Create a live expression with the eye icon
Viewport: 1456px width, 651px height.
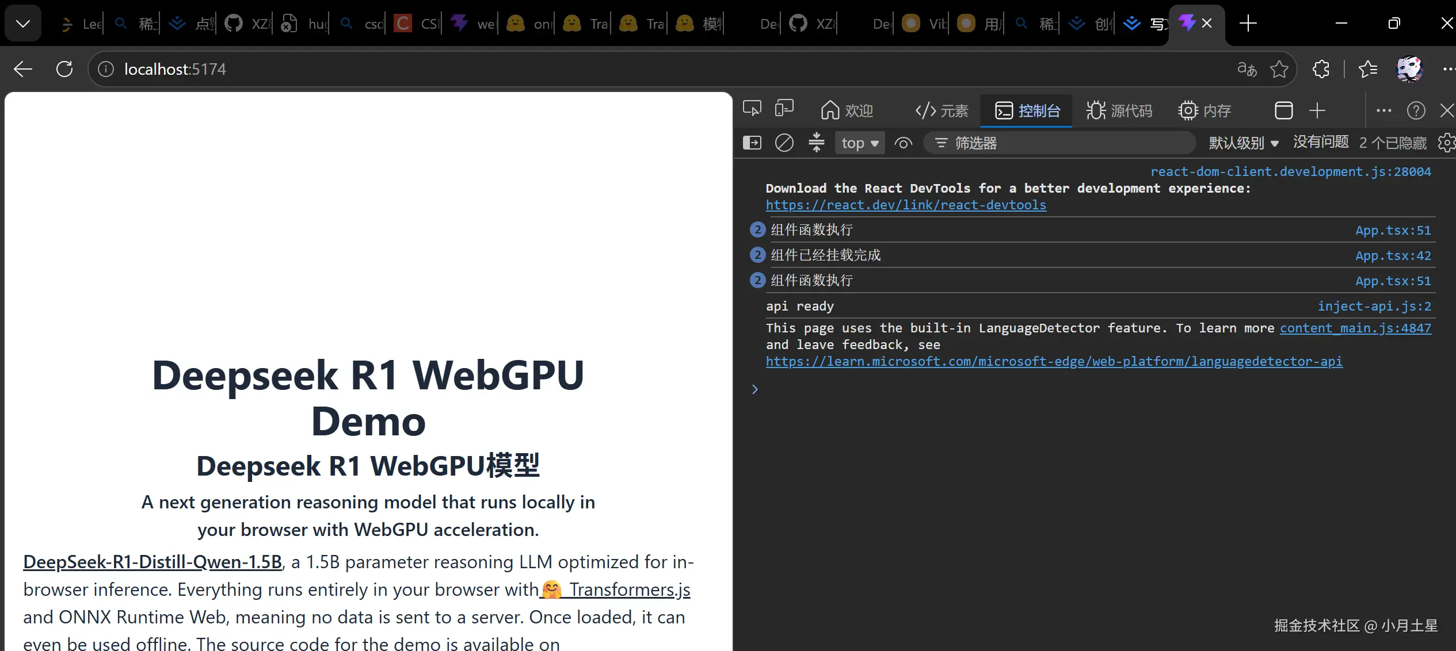click(904, 143)
